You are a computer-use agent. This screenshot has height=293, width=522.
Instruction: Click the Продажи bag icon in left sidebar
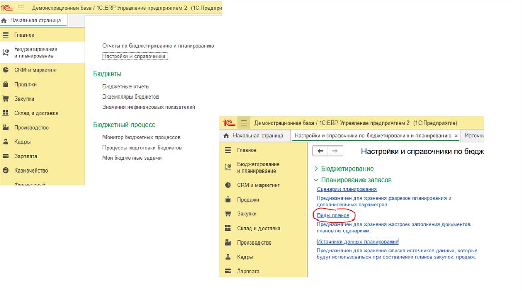pos(5,85)
